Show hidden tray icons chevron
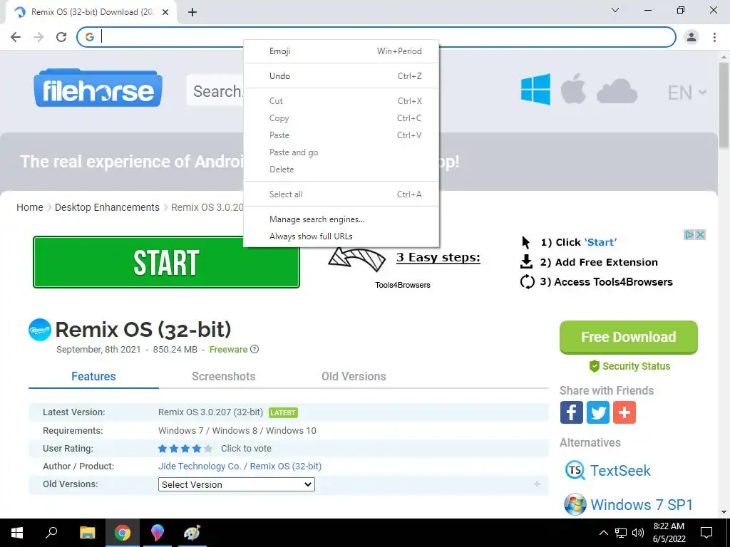The image size is (730, 547). point(603,533)
